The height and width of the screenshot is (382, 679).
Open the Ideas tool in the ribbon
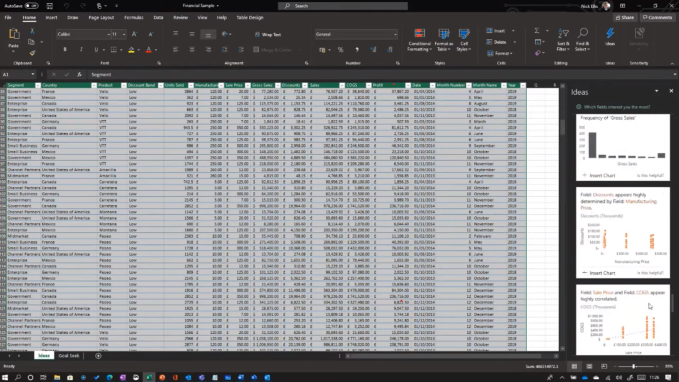point(610,36)
